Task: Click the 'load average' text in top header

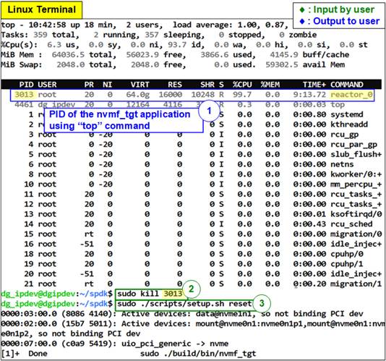Action: pyautogui.click(x=202, y=25)
